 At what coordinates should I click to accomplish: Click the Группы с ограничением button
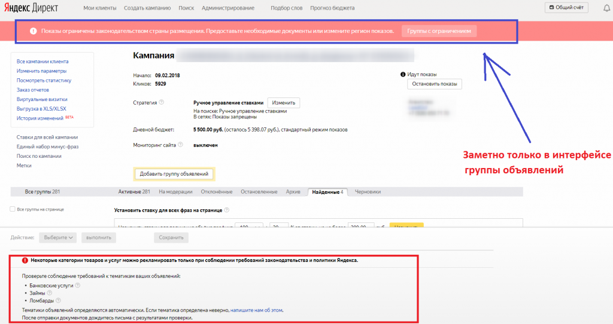[439, 31]
